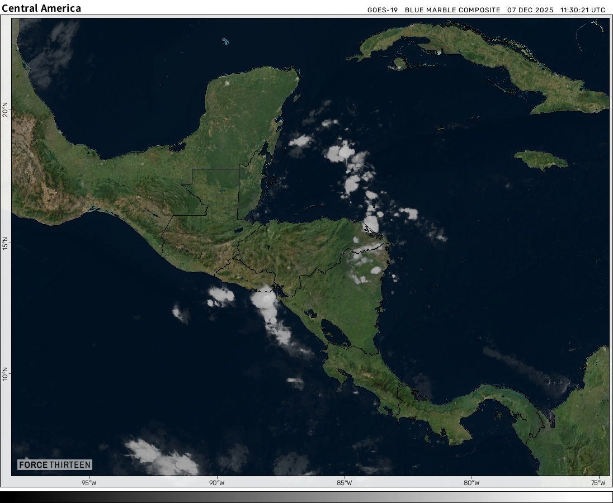This screenshot has width=613, height=503.
Task: Click the 10°N latitude label
Action: [6, 373]
